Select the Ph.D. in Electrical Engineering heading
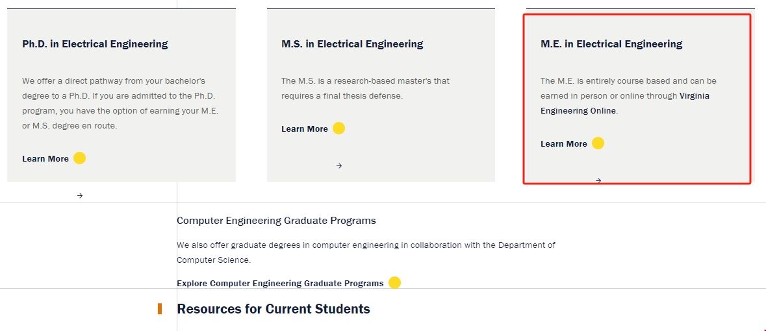The height and width of the screenshot is (331, 766). (x=95, y=44)
